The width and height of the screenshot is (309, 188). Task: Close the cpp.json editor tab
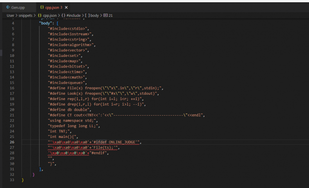(x=67, y=8)
